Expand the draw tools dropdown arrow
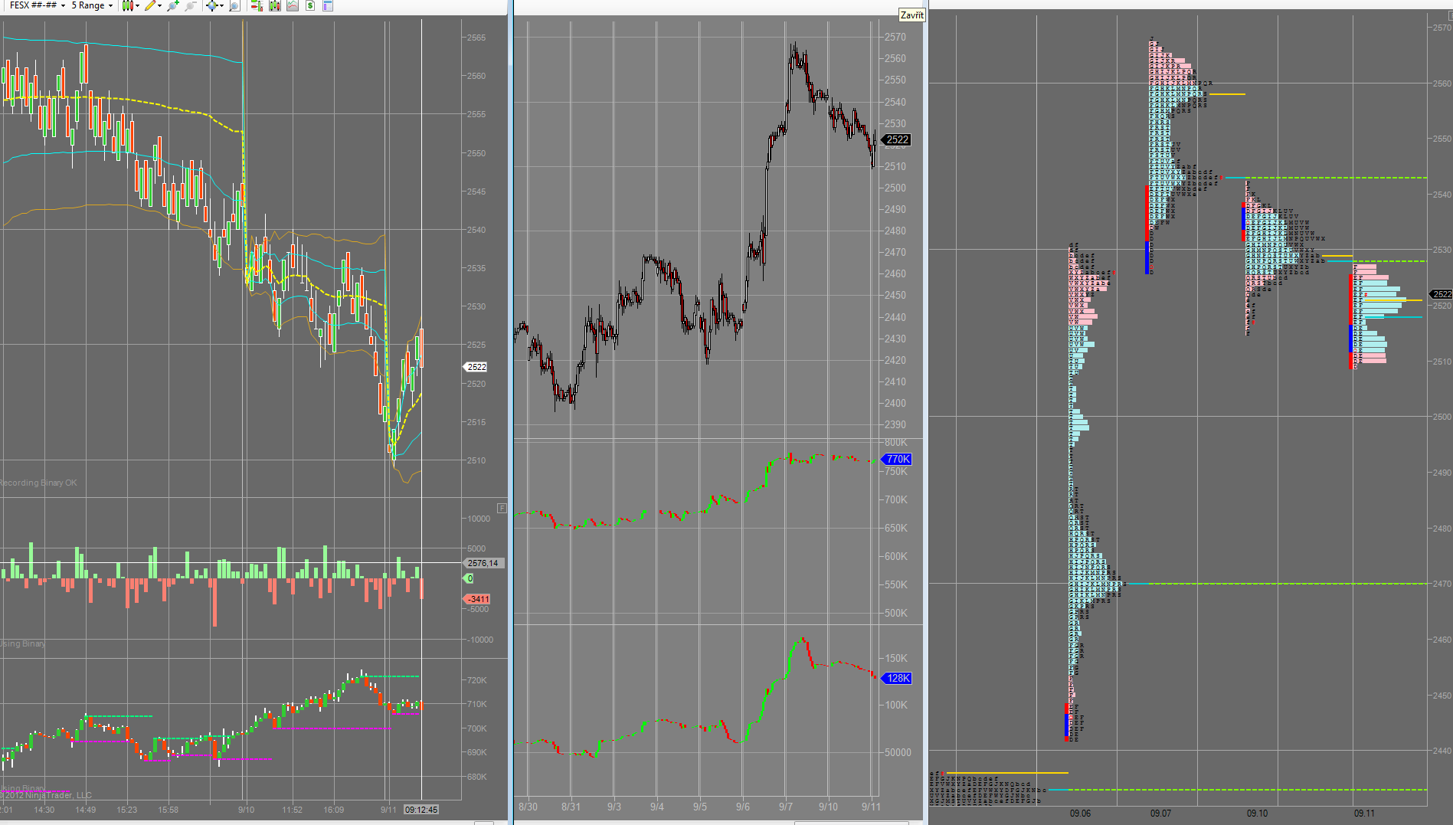Screen dimensions: 1453x825 [159, 5]
